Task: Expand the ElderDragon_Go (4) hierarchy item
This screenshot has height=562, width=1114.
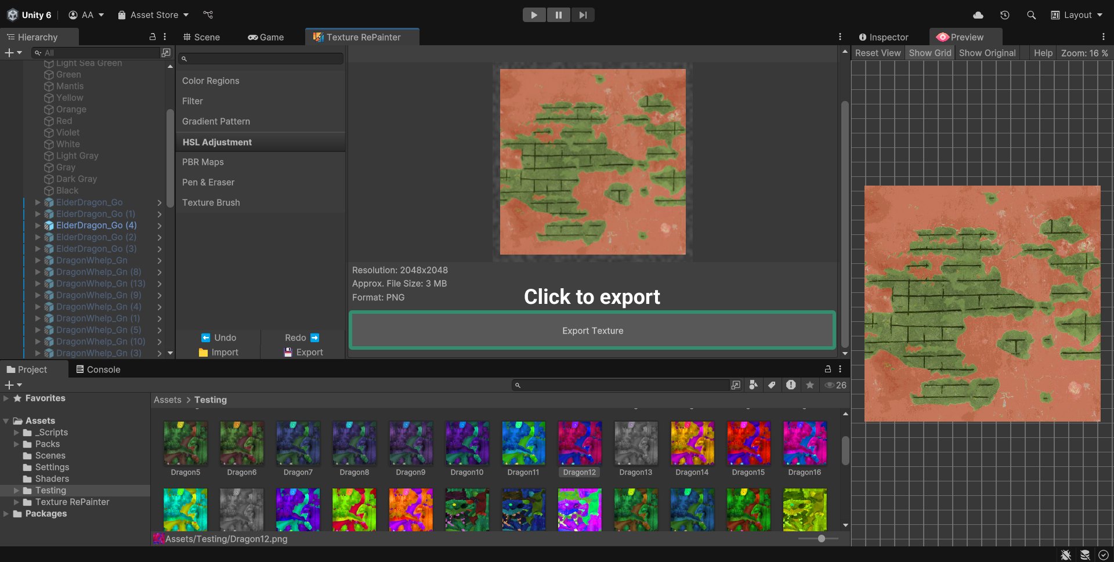Action: (38, 226)
